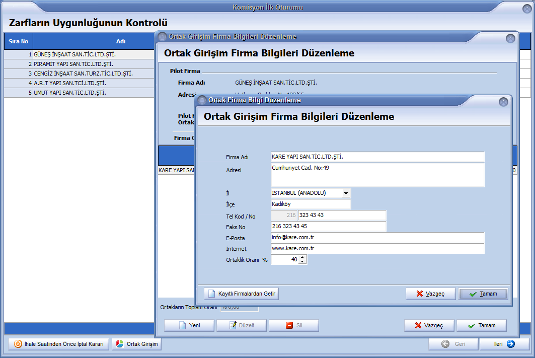The width and height of the screenshot is (535, 358).
Task: Open the İl dropdown list
Action: click(x=346, y=193)
